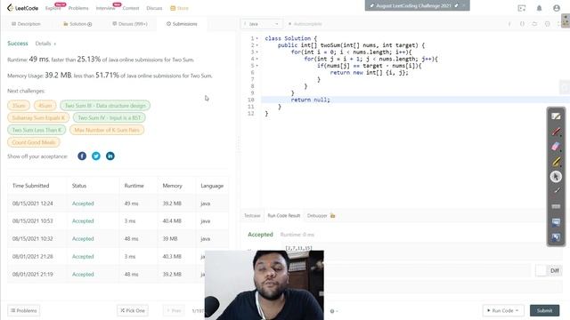Open the user profile avatar menu
The height and width of the screenshot is (320, 570).
(556, 8)
